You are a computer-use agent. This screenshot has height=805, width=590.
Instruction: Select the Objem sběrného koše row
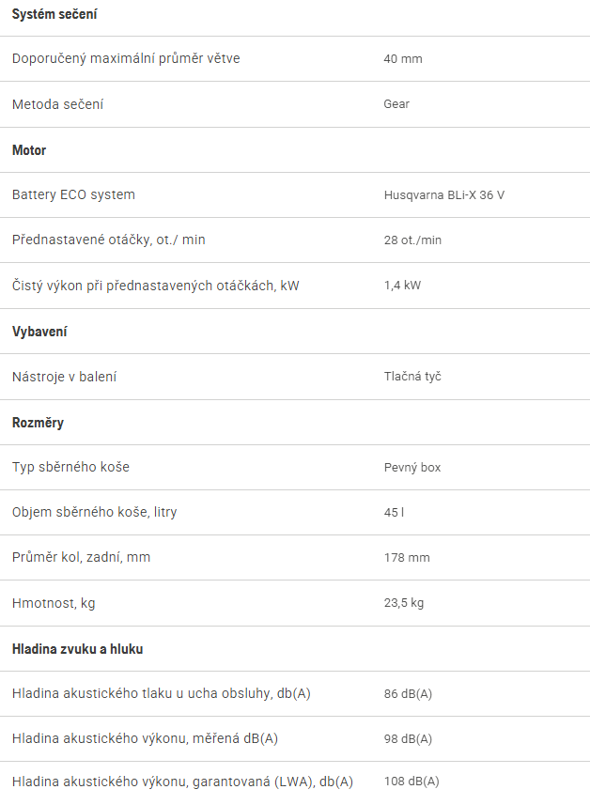(x=295, y=512)
